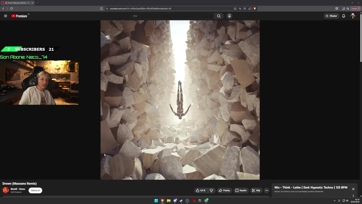Open the Mix playlist options dots

353,196
